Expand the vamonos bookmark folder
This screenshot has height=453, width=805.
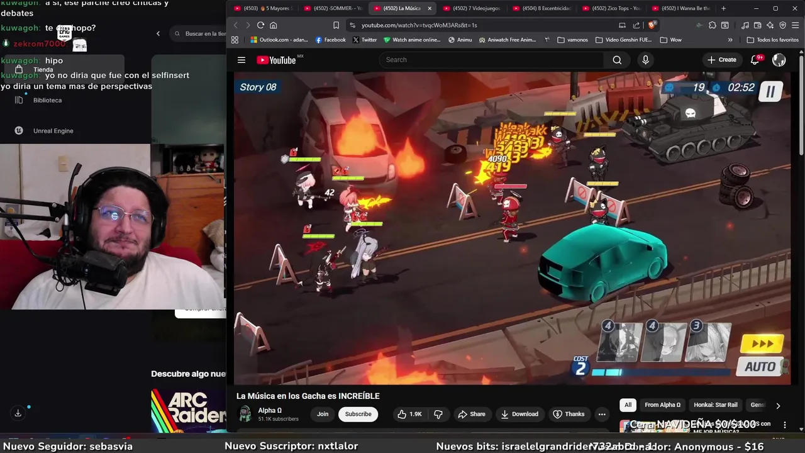[x=572, y=40]
